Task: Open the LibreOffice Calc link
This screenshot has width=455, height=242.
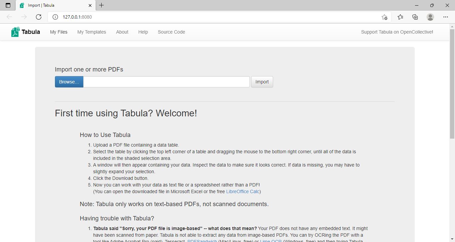Action: (x=243, y=191)
